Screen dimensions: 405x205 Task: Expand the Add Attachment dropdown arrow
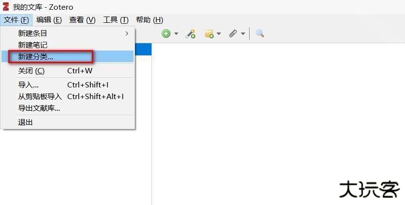click(x=243, y=34)
